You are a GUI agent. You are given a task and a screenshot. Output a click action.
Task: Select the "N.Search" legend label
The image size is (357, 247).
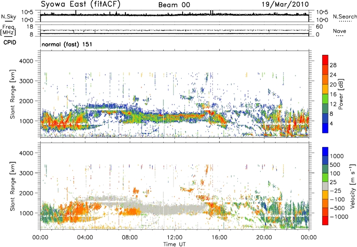pos(345,16)
